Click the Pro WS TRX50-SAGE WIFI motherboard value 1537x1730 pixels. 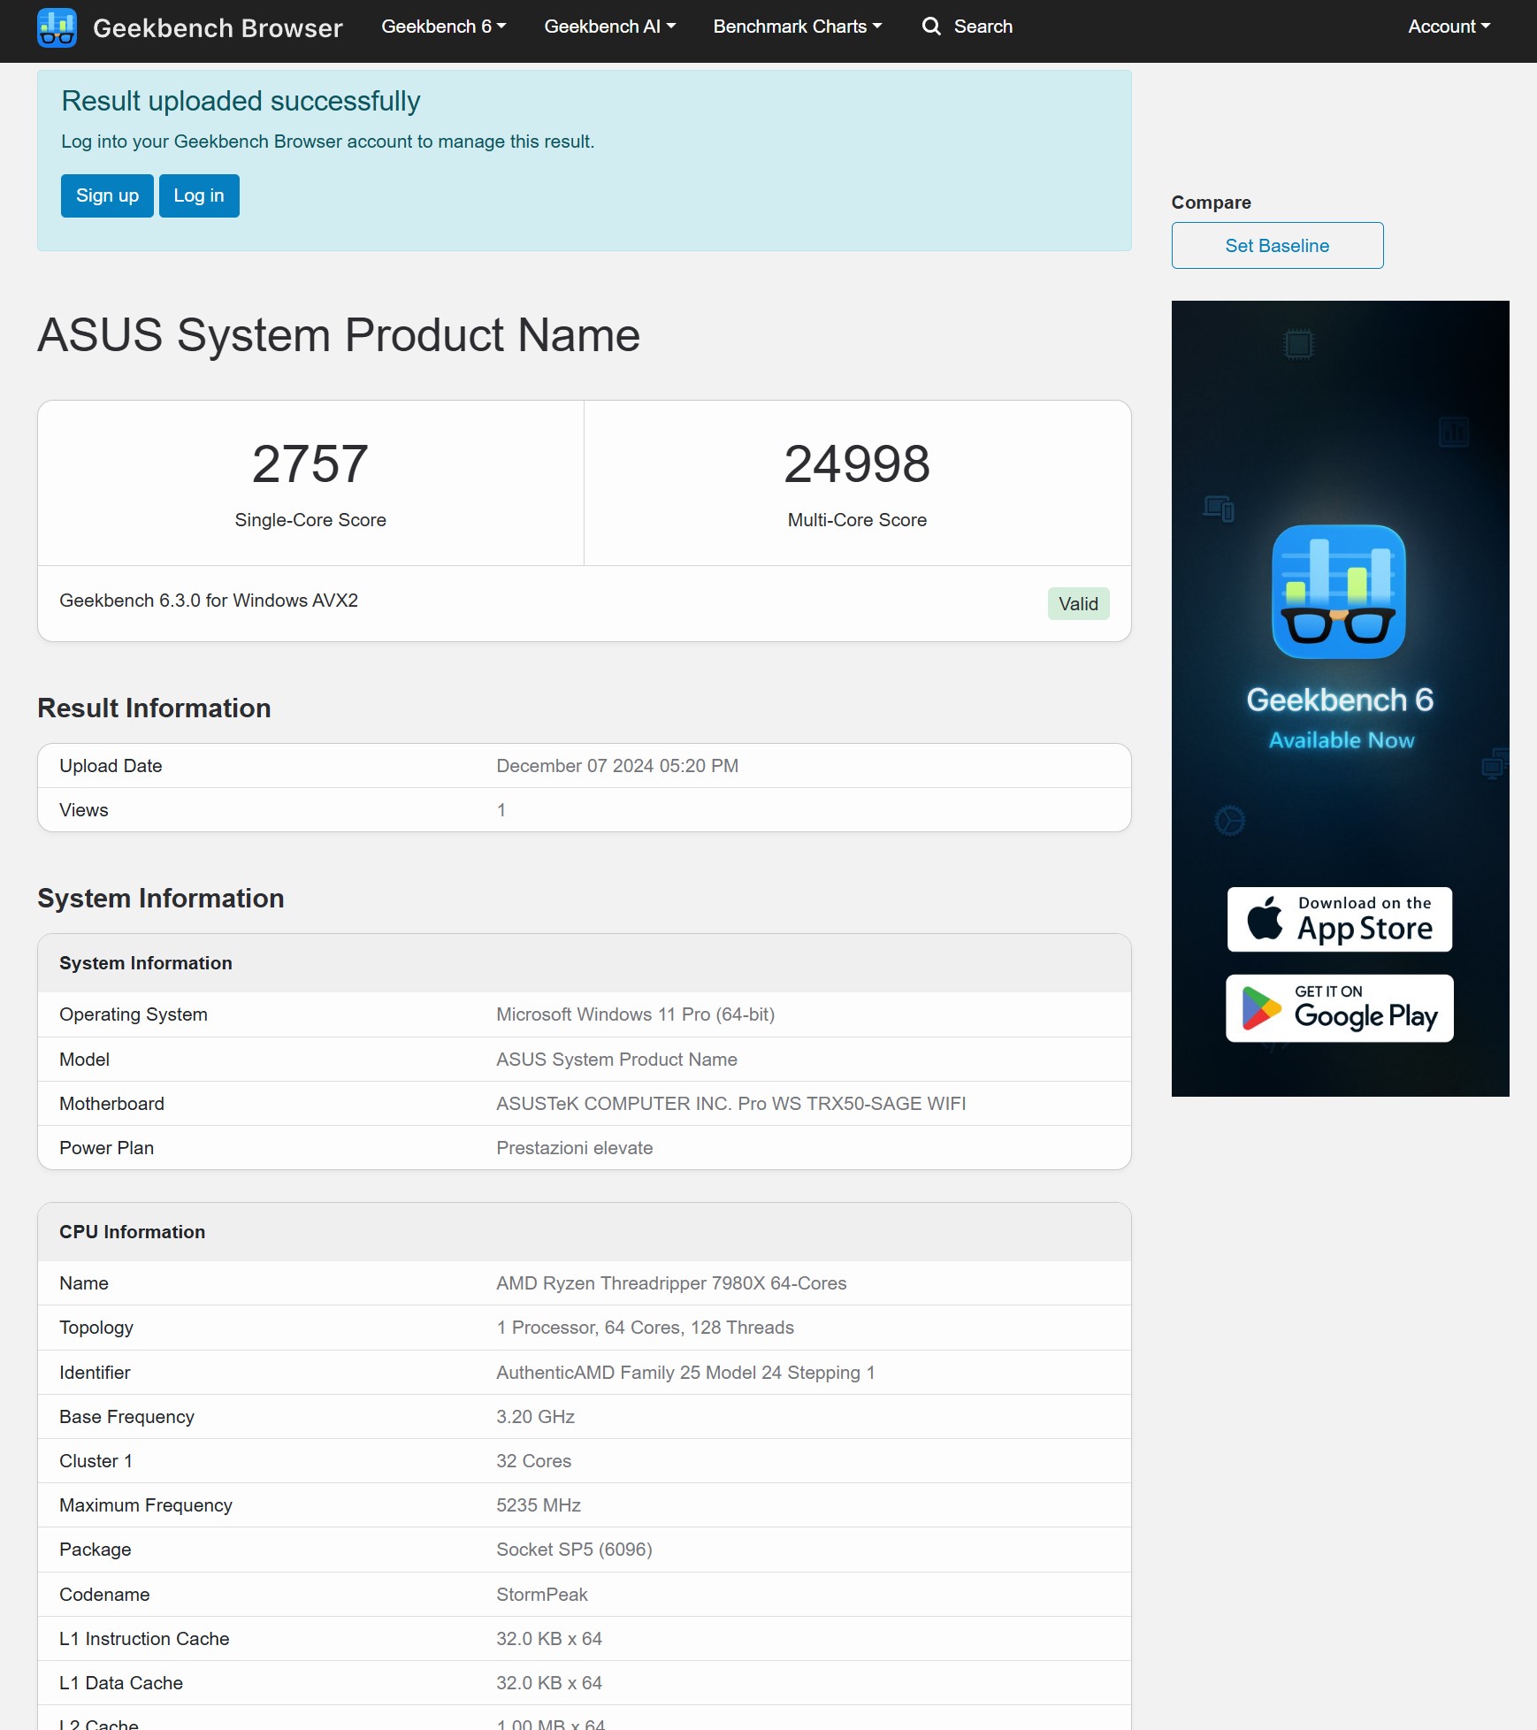click(x=730, y=1104)
